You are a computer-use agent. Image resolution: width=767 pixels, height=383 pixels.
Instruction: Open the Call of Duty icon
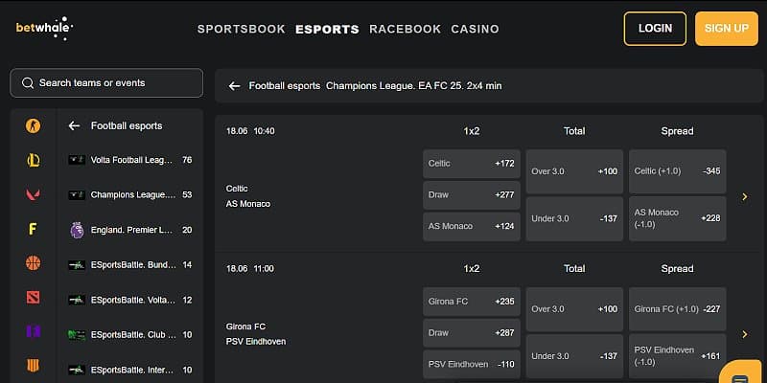tap(34, 366)
